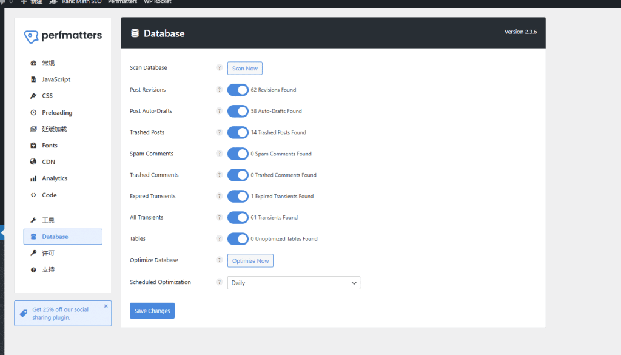The width and height of the screenshot is (621, 355).
Task: Click the key icon beside 许可
Action: pos(33,253)
